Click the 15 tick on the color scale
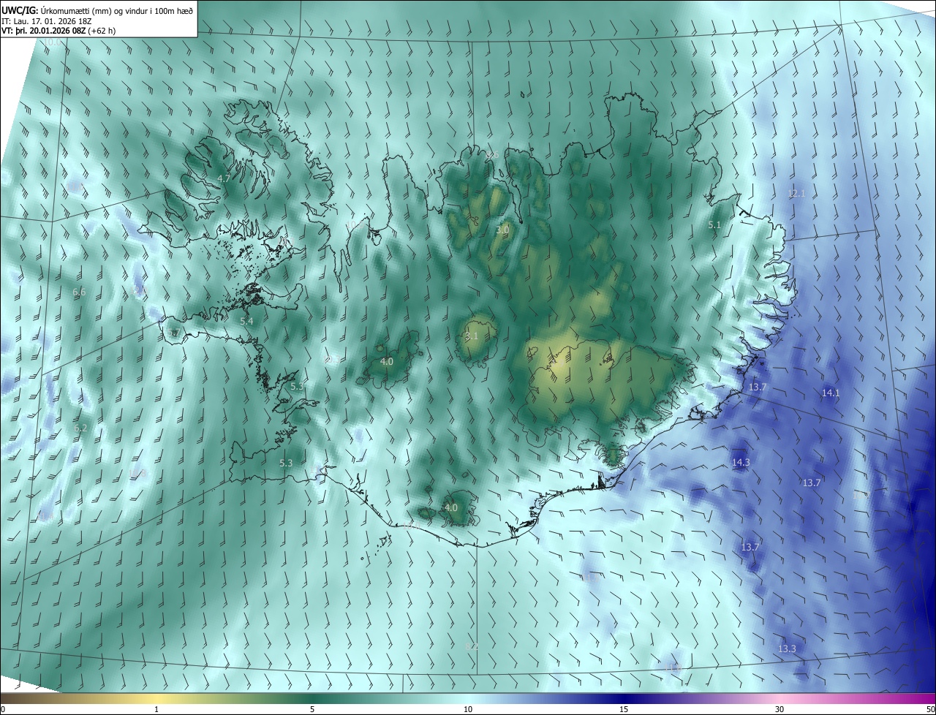The image size is (936, 715). (x=624, y=709)
